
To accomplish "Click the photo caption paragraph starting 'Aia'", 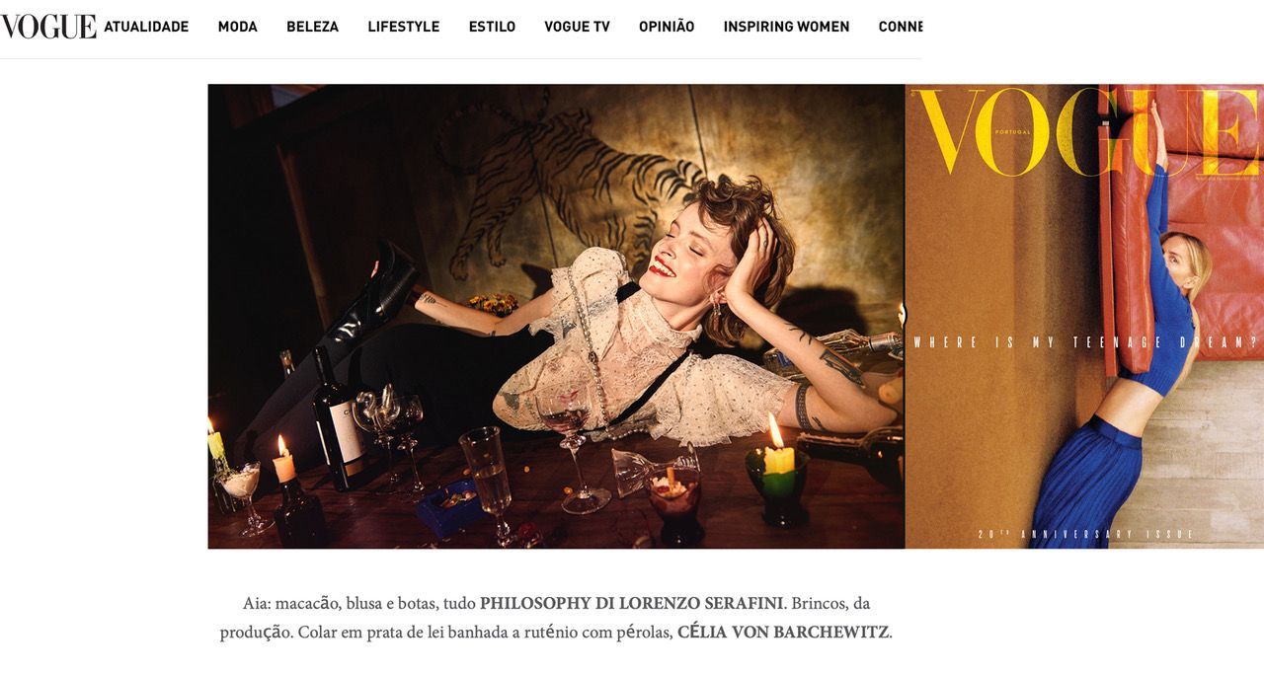I will 556,618.
